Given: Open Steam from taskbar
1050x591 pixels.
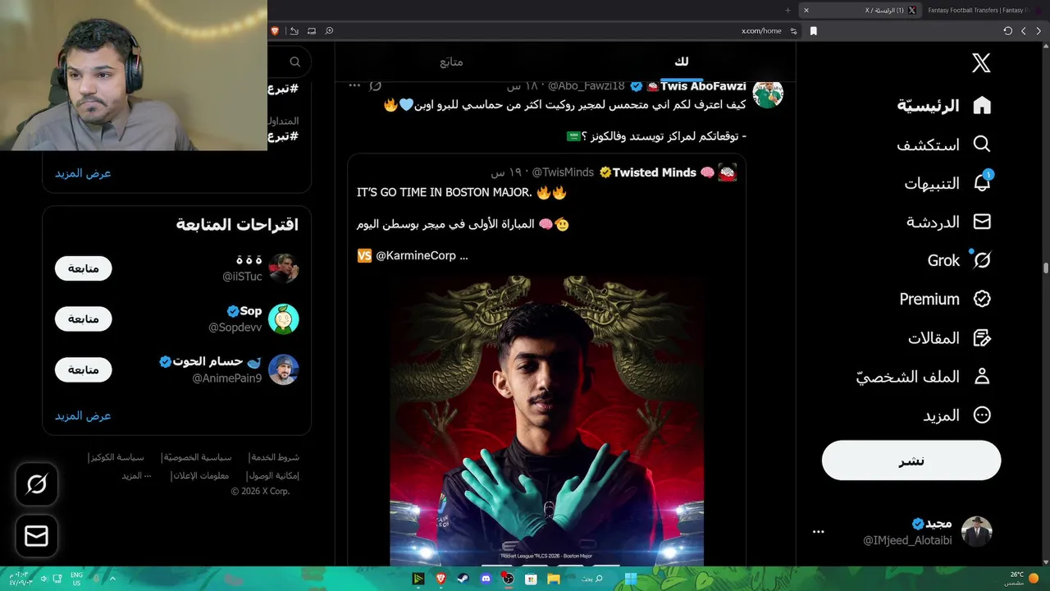Looking at the screenshot, I should click(x=463, y=579).
